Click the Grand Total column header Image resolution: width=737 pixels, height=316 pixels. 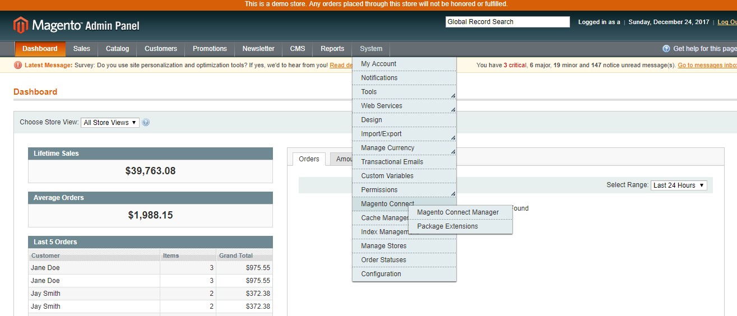(244, 255)
